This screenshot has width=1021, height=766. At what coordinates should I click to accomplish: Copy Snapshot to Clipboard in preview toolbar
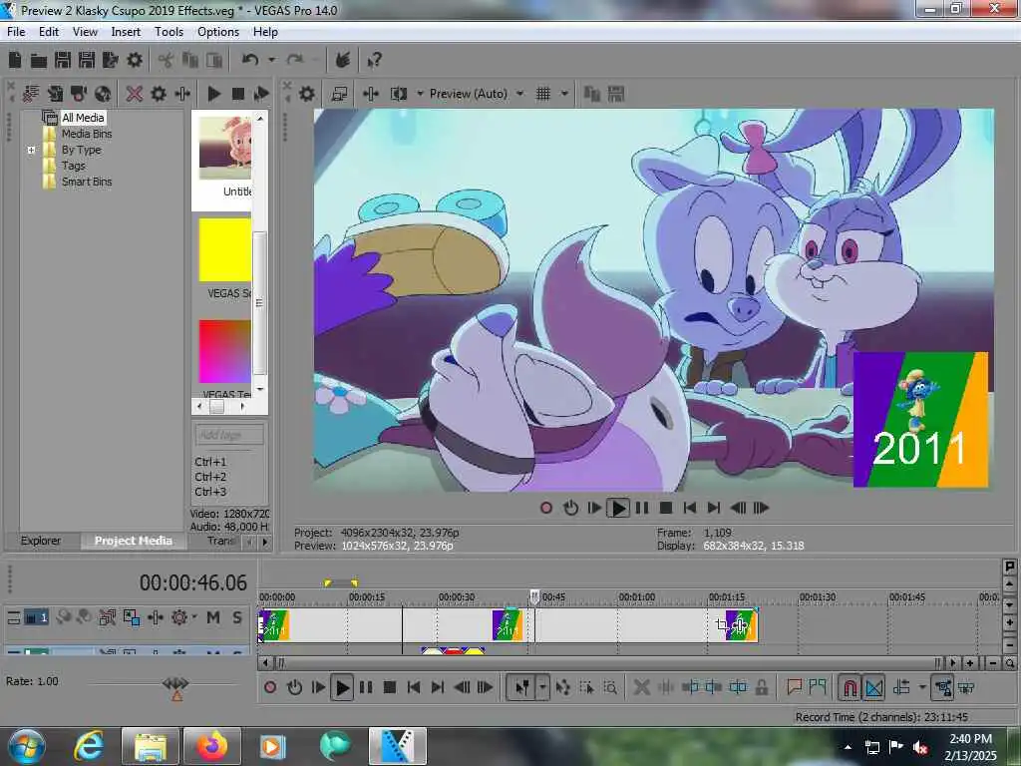[x=591, y=94]
